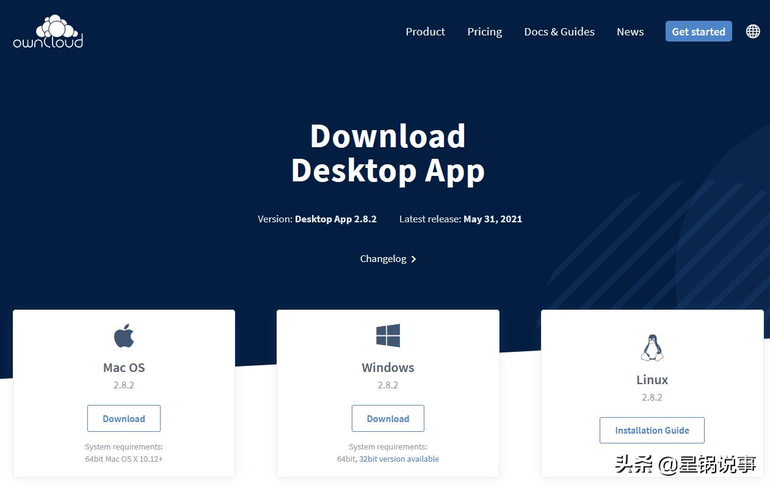This screenshot has height=488, width=770.
Task: Click the Desktop App 2.8.2 version text
Action: tap(336, 219)
